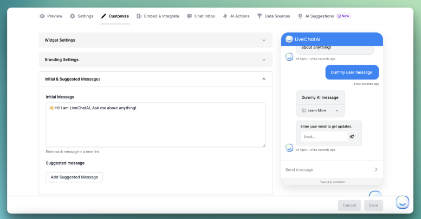Expand the Learn More dropdown in AI message
The width and height of the screenshot is (421, 219).
click(320, 110)
